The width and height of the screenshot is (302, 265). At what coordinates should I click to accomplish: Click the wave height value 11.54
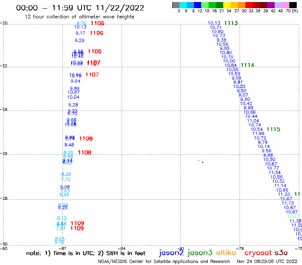275,172
